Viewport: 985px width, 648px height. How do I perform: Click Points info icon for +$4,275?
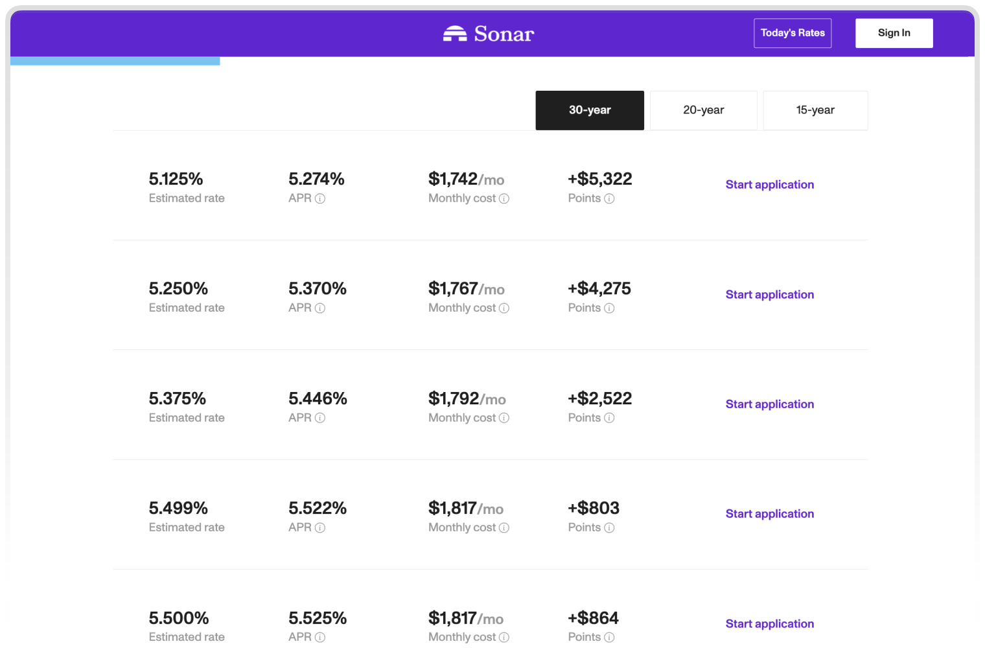pos(609,308)
